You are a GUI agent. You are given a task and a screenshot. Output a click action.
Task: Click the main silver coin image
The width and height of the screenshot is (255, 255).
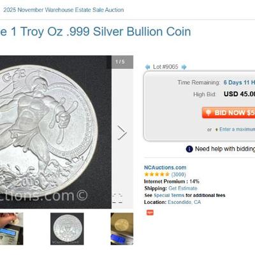click(x=55, y=132)
